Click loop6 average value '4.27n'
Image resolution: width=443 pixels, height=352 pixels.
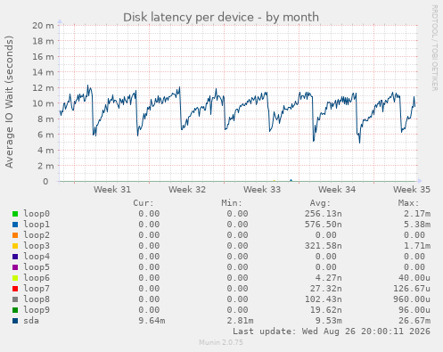click(x=329, y=278)
